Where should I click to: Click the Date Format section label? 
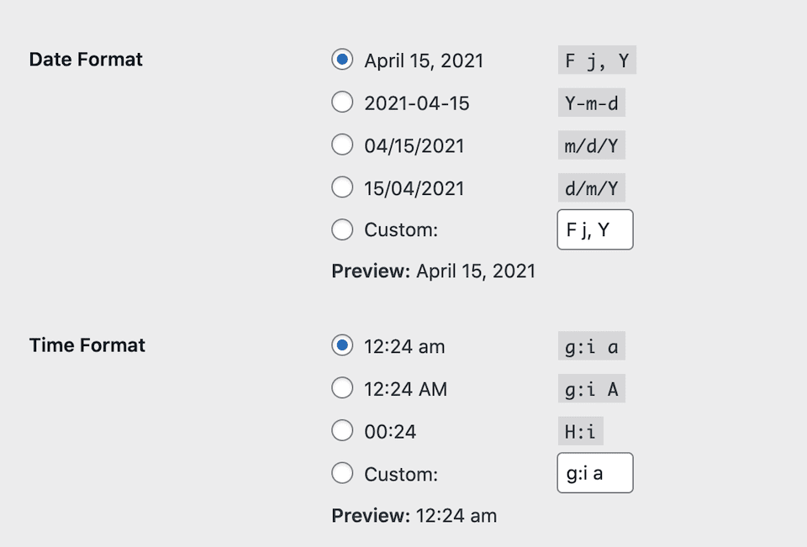point(85,59)
